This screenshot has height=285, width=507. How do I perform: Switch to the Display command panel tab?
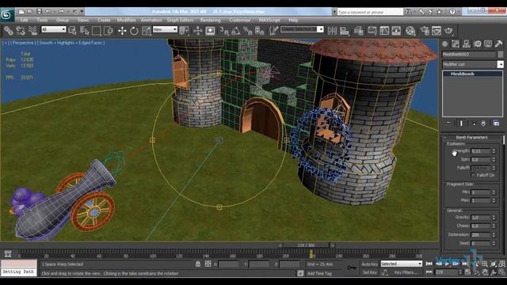(488, 44)
